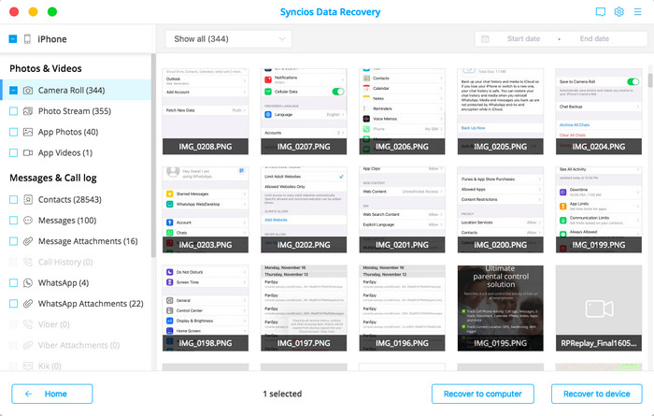Image resolution: width=654 pixels, height=416 pixels.
Task: Toggle the iPhone select-all checkbox
Action: click(x=13, y=39)
